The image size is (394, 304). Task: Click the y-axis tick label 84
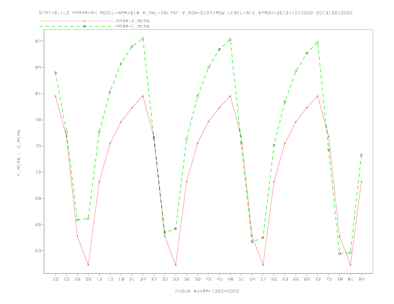pos(38,67)
